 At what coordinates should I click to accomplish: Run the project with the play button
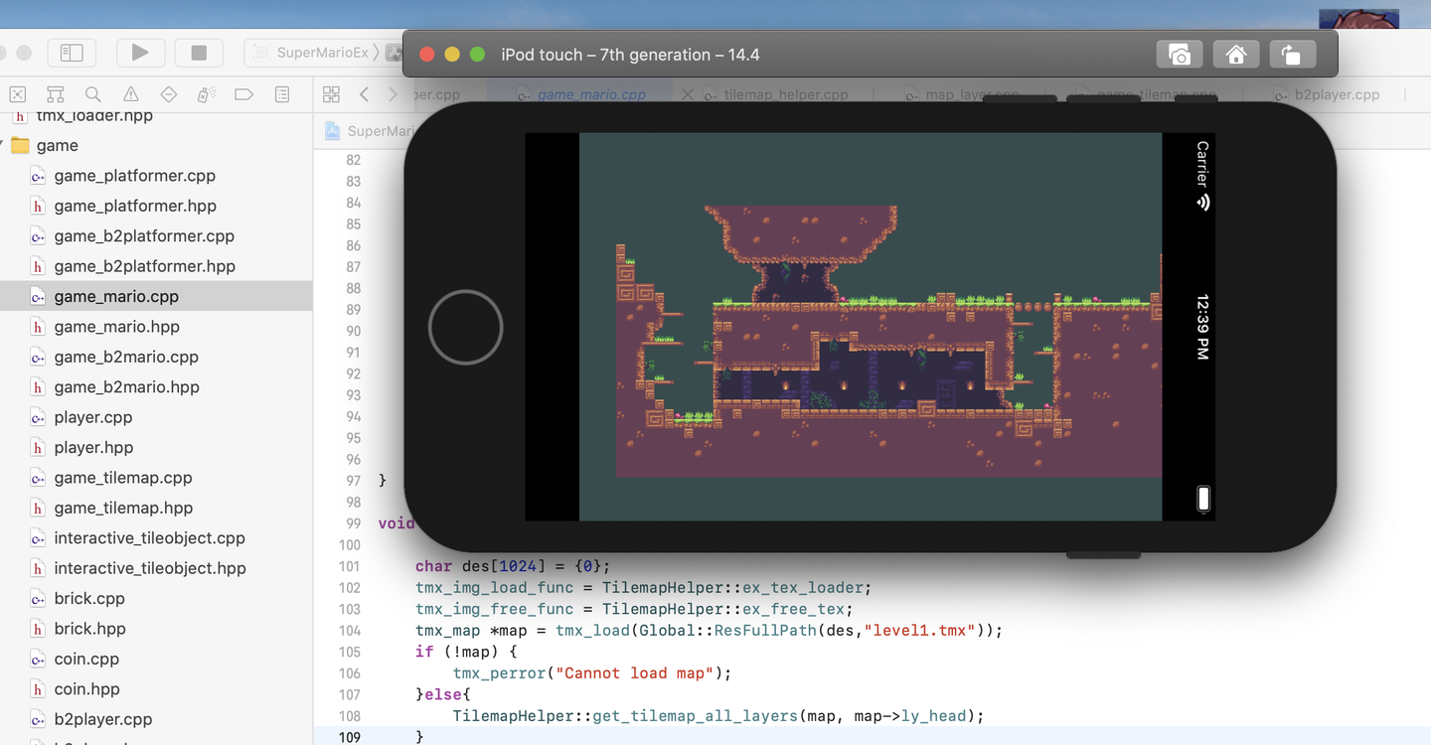tap(140, 53)
